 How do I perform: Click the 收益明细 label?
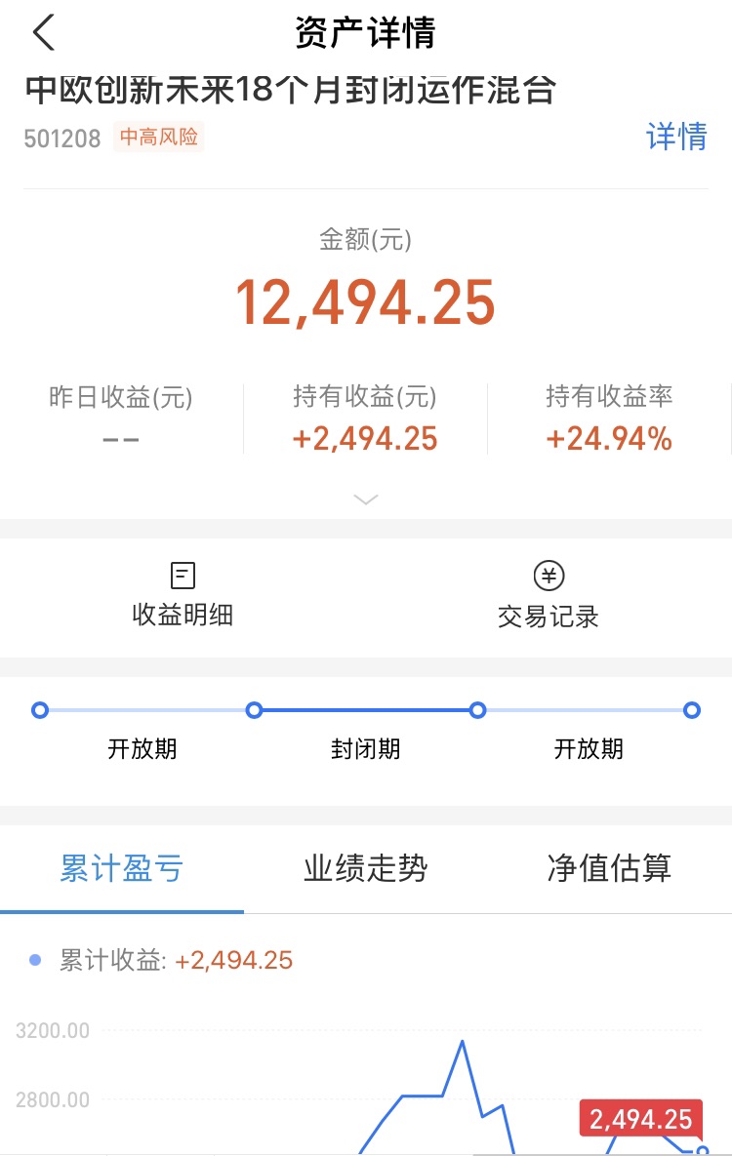pyautogui.click(x=183, y=616)
